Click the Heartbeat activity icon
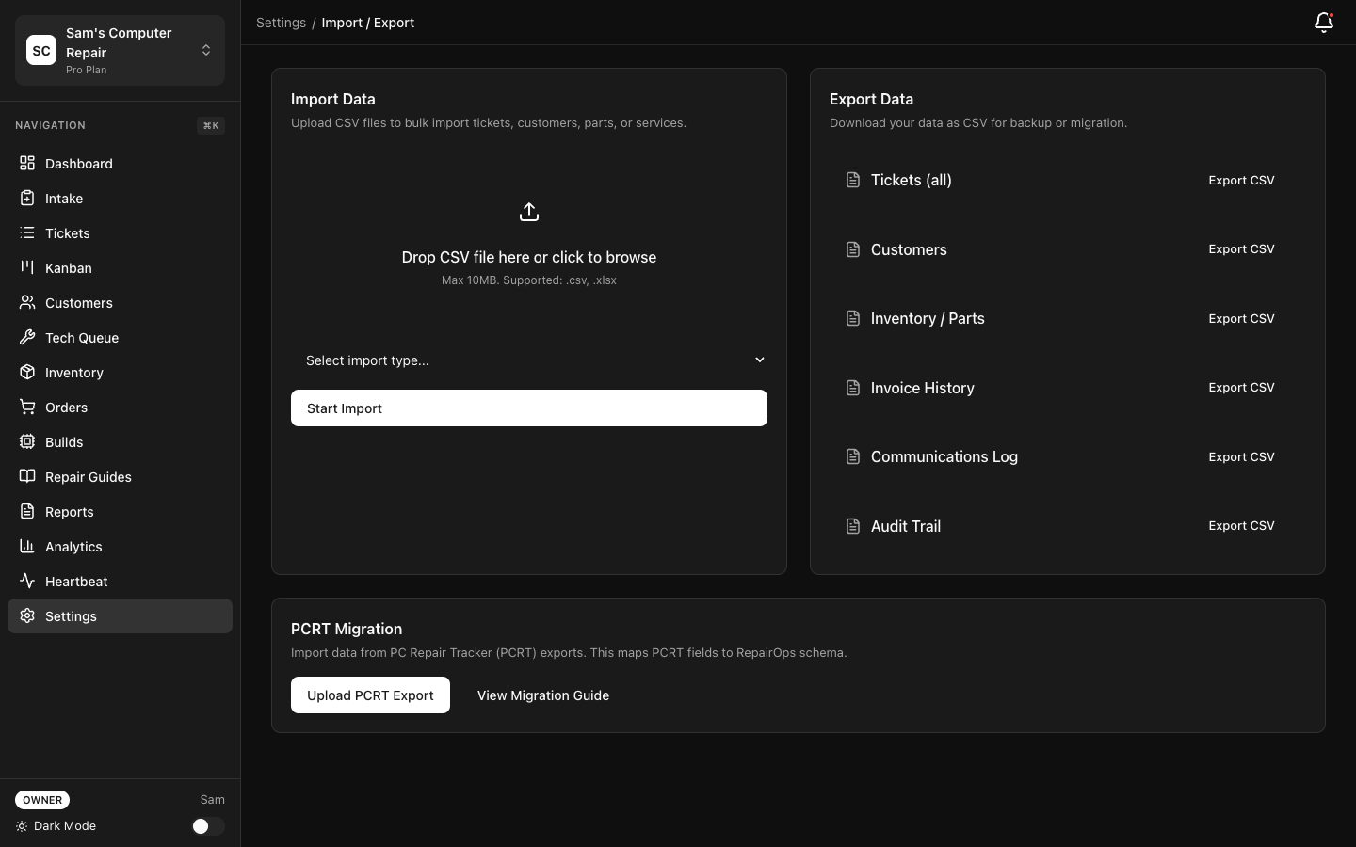Image resolution: width=1356 pixels, height=847 pixels. (x=26, y=582)
